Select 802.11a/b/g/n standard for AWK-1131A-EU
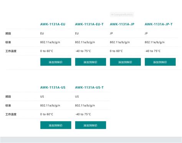This screenshot has height=143, width=182. pyautogui.click(x=50, y=42)
